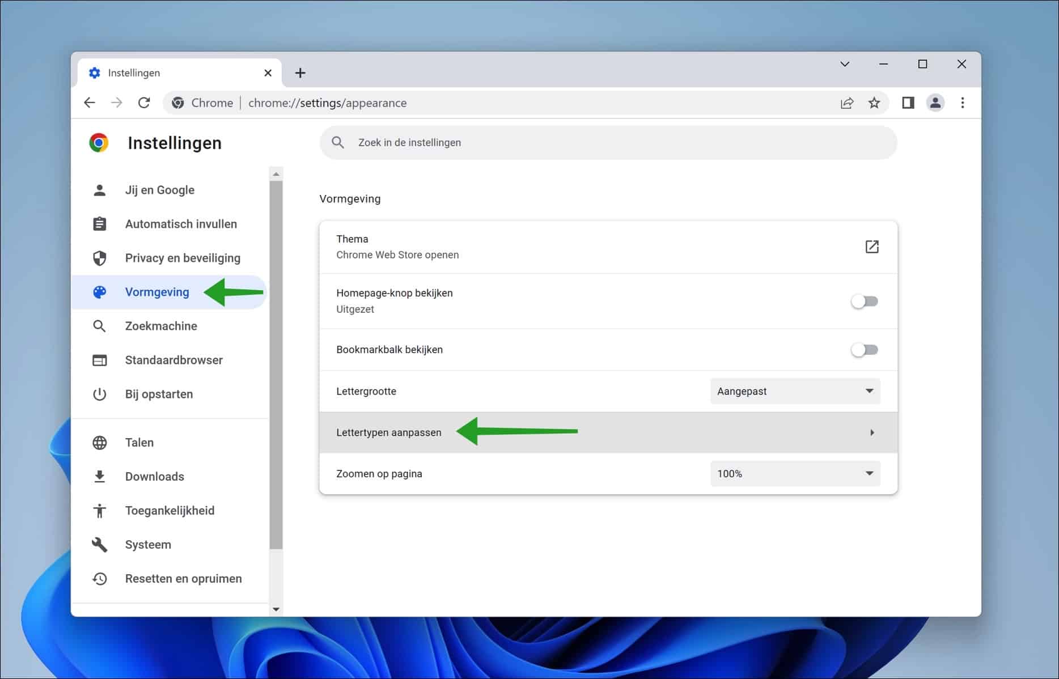Image resolution: width=1059 pixels, height=679 pixels.
Task: Click the accessibility figure icon
Action: point(99,511)
